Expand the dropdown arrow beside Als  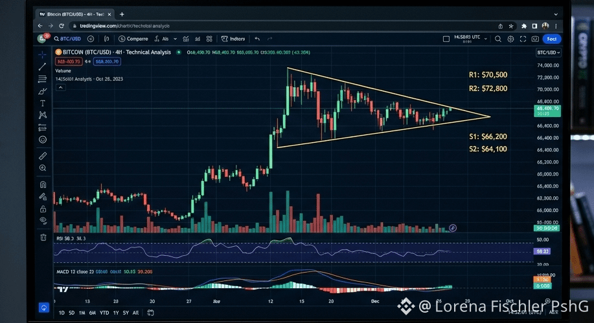(x=175, y=39)
